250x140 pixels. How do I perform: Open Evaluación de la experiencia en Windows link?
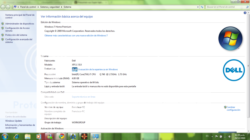(98, 70)
